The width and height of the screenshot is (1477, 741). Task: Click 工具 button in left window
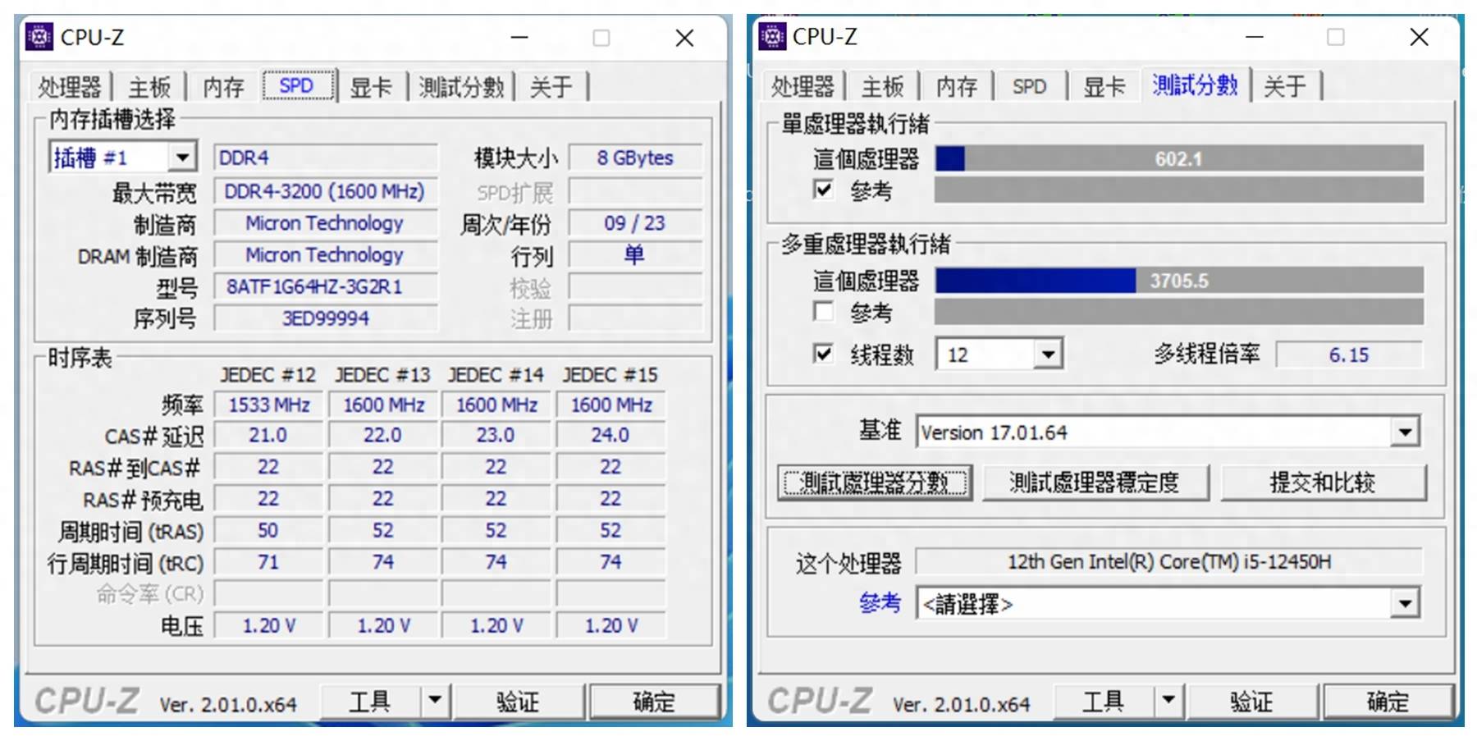370,702
